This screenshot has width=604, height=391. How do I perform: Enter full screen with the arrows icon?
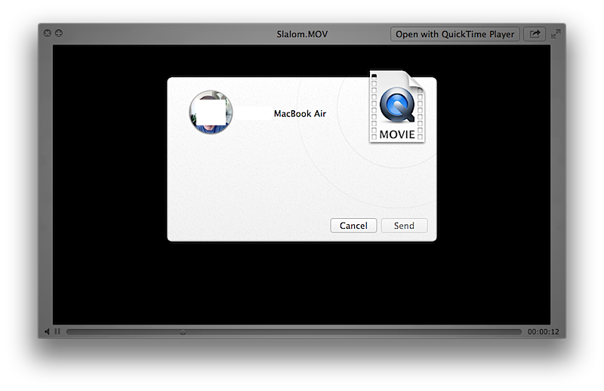coord(556,34)
